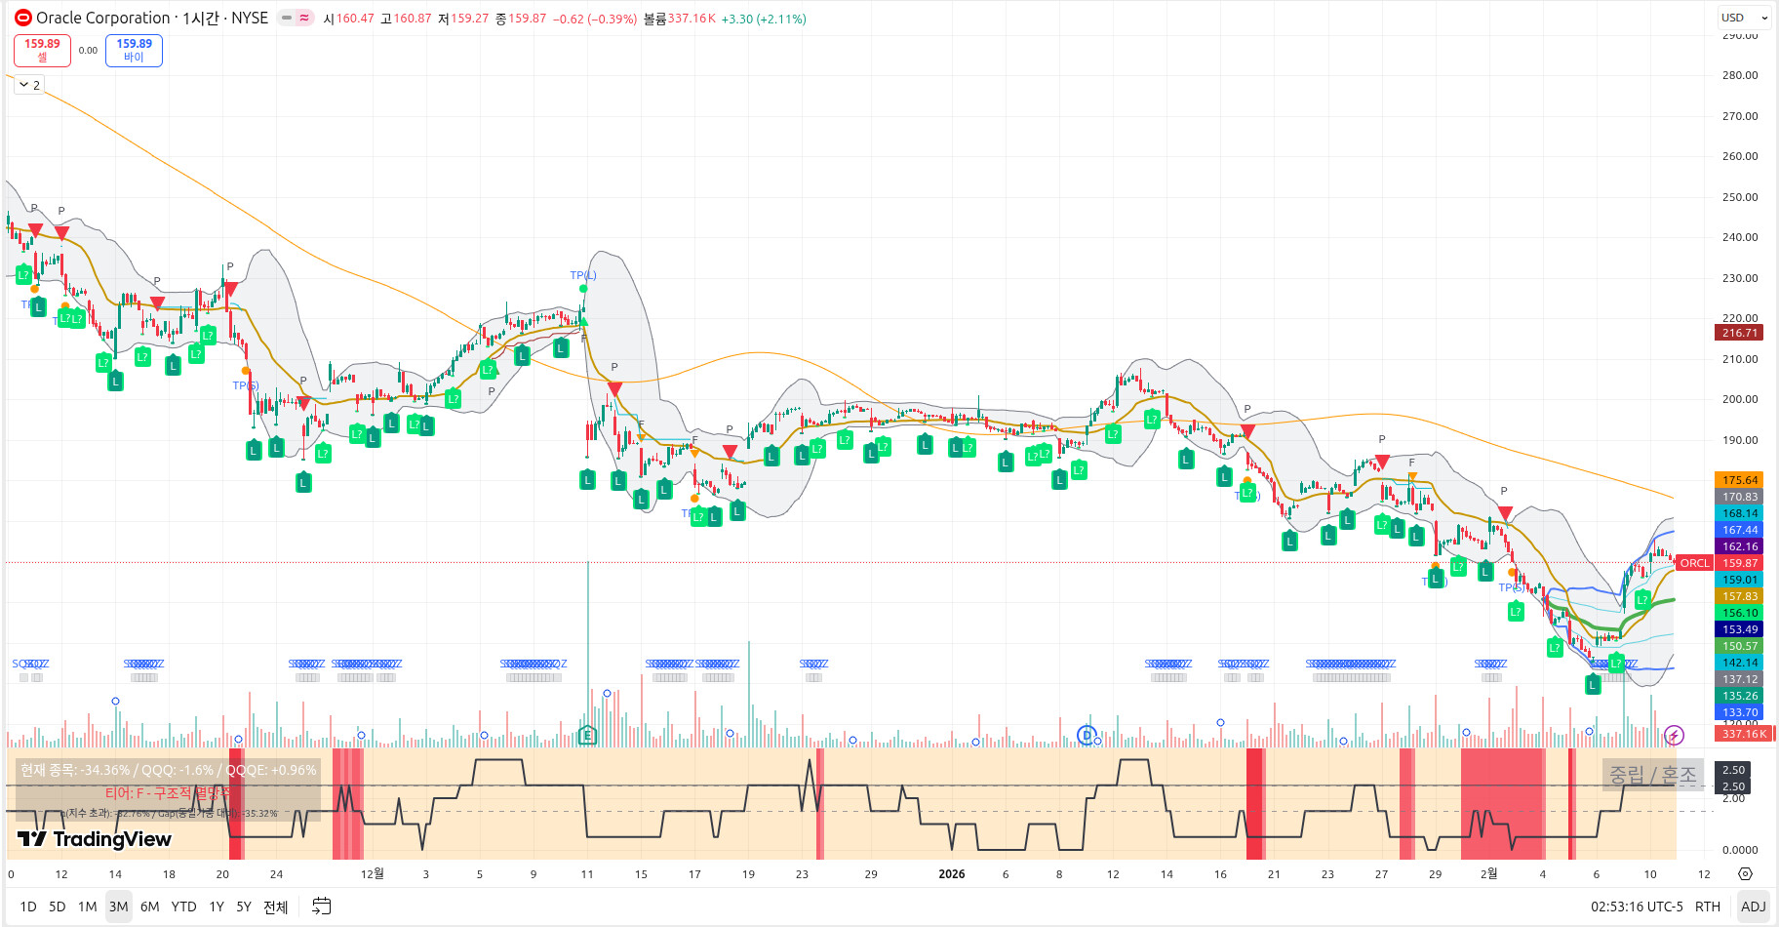Click the 중립 / 혼조 status label
Viewport: 1779px width, 927px height.
tap(1653, 775)
